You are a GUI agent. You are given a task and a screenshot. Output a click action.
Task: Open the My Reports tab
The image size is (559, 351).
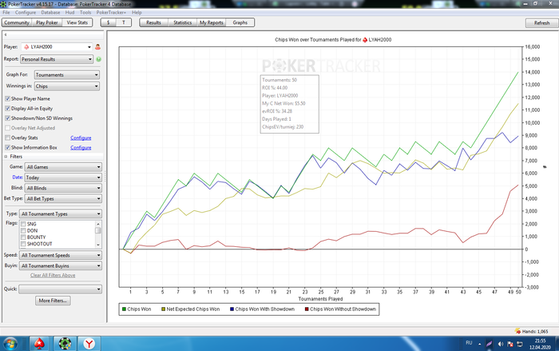[212, 22]
